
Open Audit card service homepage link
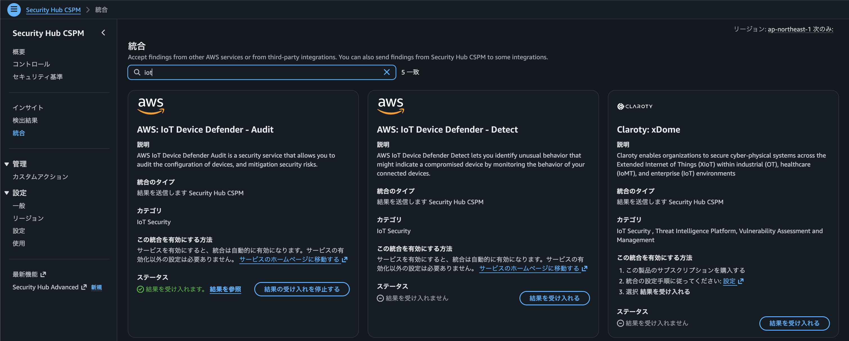coord(289,259)
